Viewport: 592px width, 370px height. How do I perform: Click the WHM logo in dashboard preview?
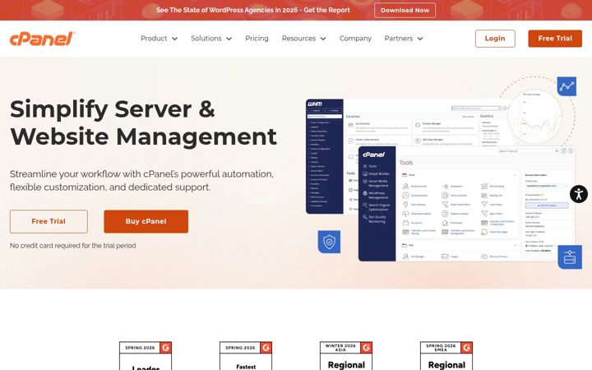(315, 104)
